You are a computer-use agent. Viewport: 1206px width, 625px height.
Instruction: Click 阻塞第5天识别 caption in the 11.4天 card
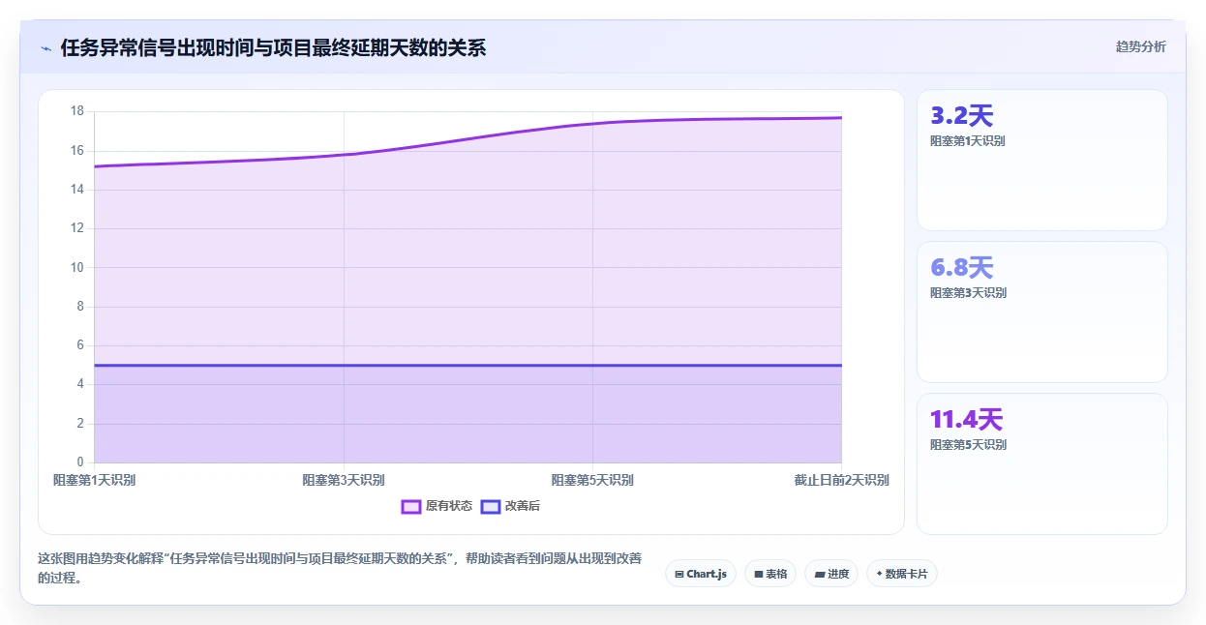click(x=968, y=445)
